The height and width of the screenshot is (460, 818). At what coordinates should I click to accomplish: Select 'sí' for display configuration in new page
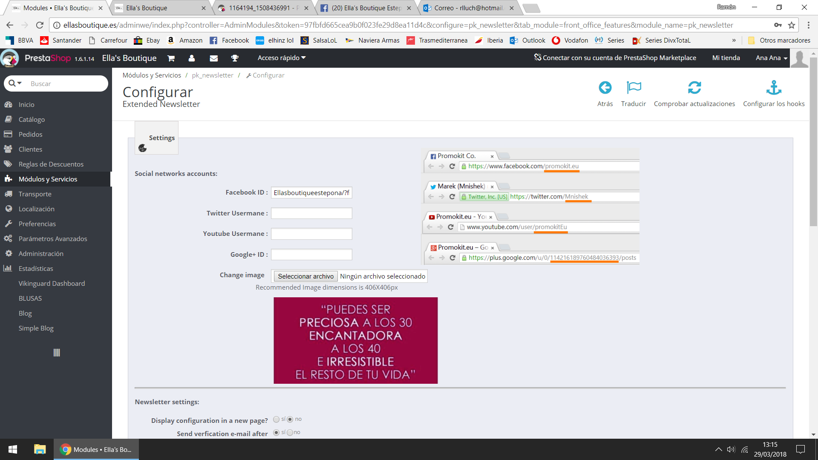pyautogui.click(x=276, y=420)
